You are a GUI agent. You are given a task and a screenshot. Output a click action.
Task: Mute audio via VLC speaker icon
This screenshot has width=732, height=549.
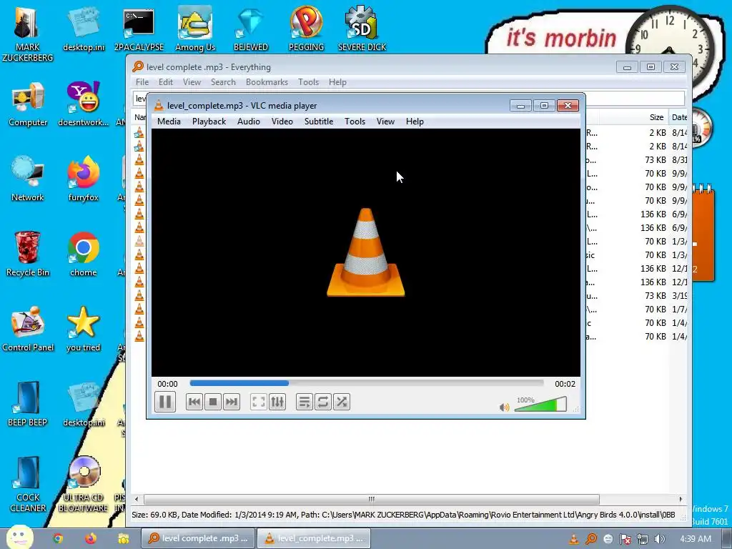(x=504, y=407)
